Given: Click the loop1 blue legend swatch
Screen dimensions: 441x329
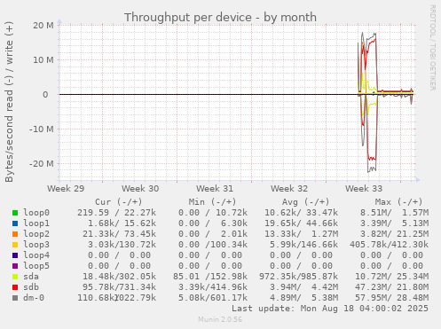Looking at the screenshot, I should [x=15, y=223].
